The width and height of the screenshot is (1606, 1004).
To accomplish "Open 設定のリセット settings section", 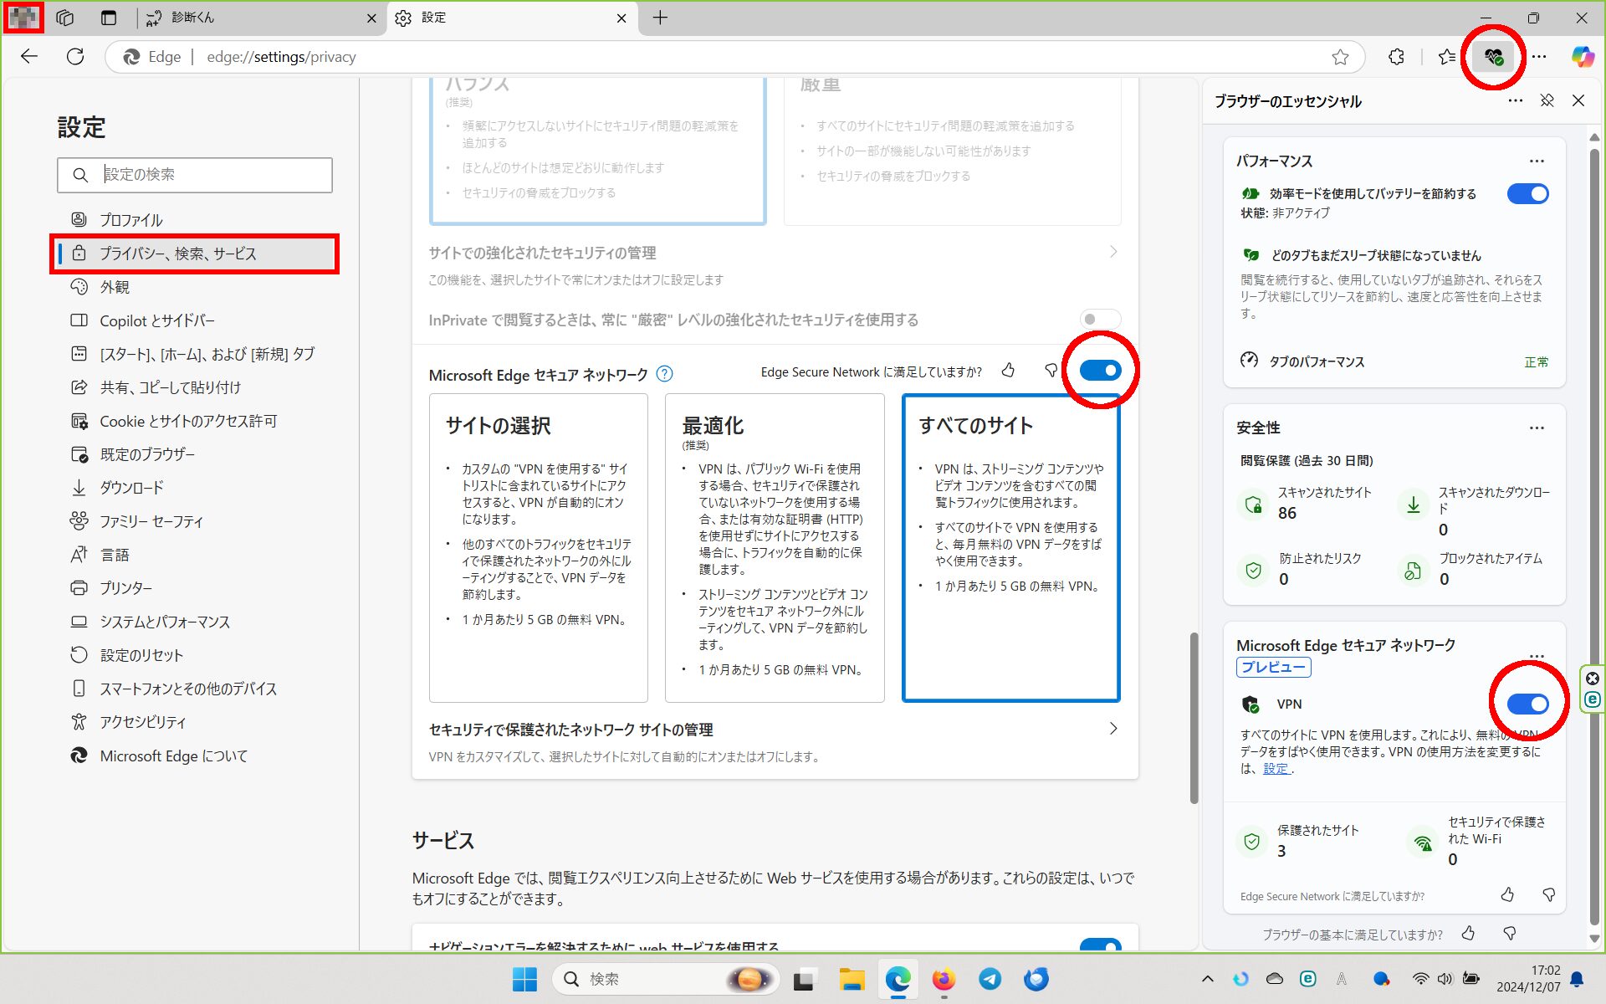I will (x=195, y=655).
